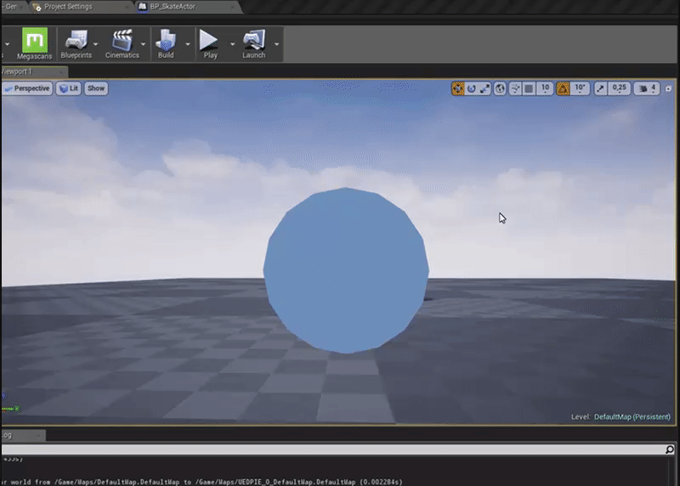Open the Megascans plugin

pos(35,43)
